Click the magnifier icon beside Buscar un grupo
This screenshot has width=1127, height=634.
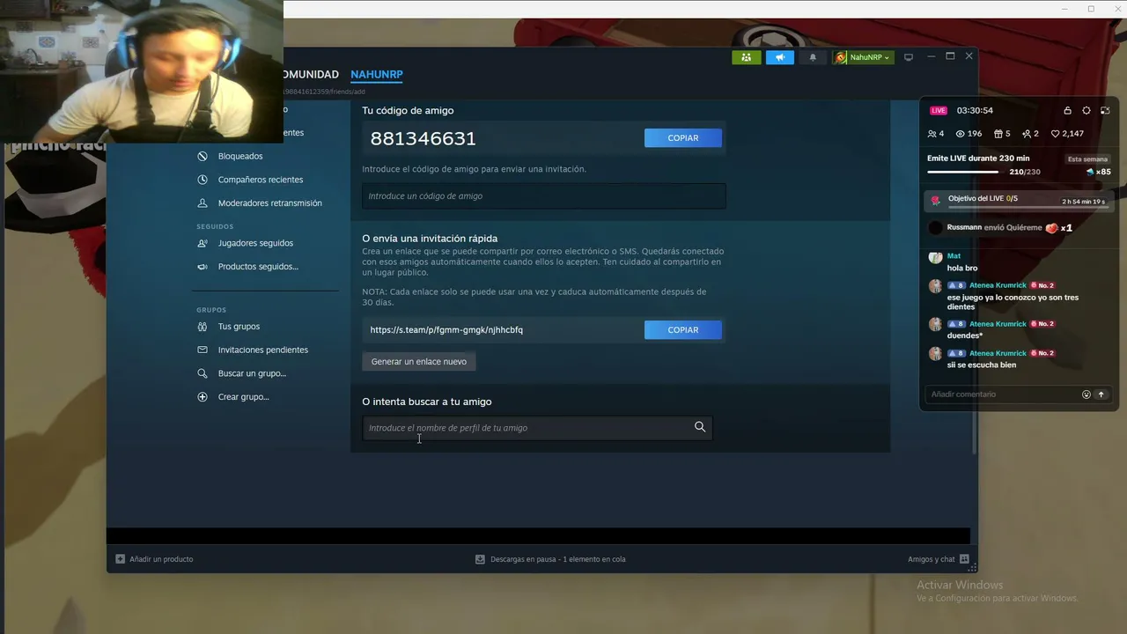point(203,373)
